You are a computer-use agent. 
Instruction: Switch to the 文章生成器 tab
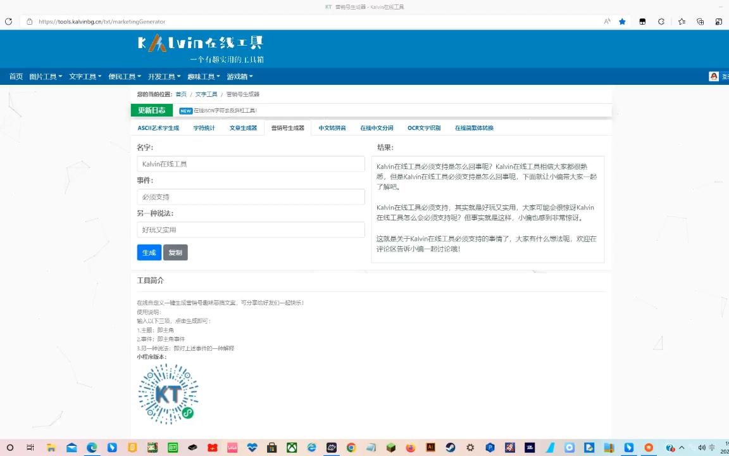[243, 128]
